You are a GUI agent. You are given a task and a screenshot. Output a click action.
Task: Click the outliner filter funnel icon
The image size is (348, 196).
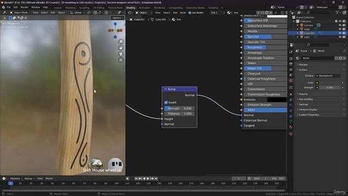(337, 13)
